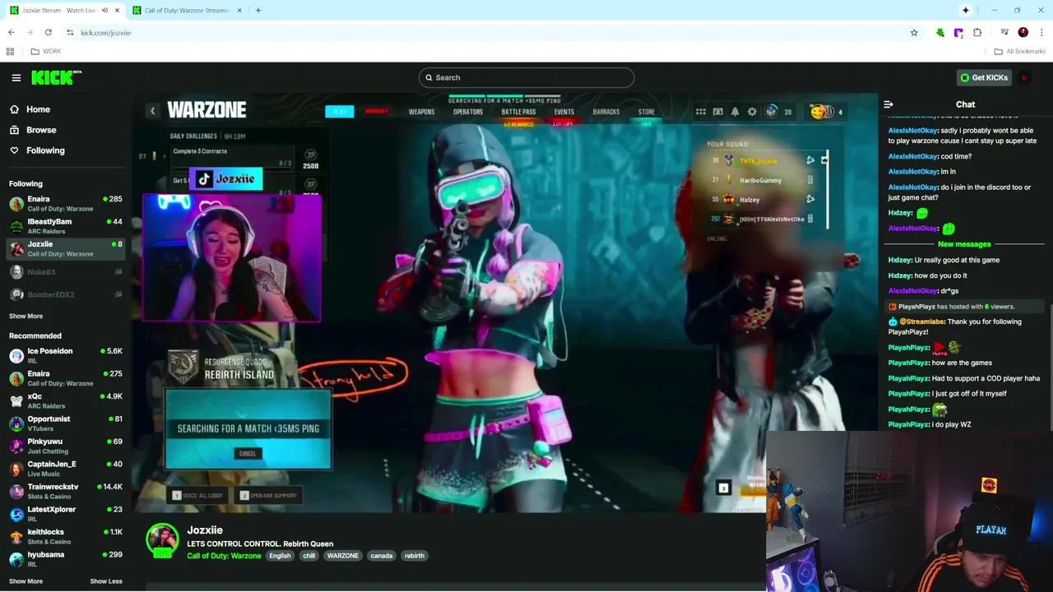Click the Get KICKs button
The width and height of the screenshot is (1053, 592).
984,77
